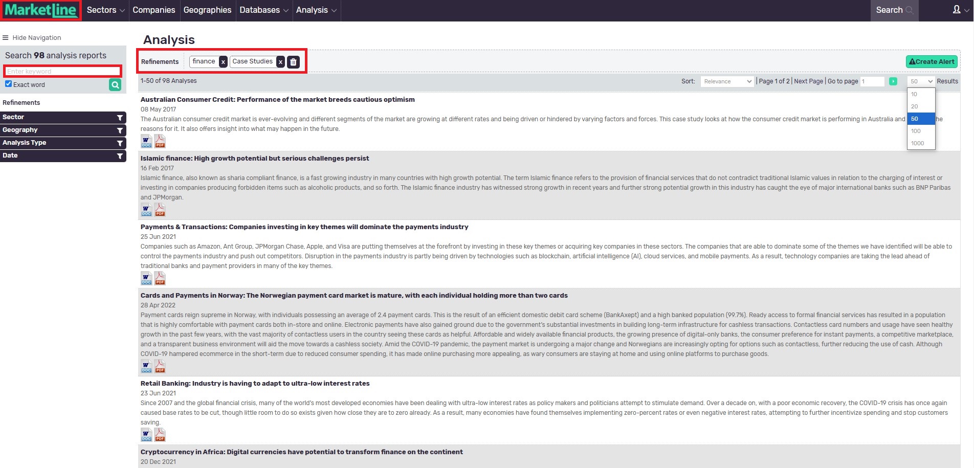Expand the Analysis Type filter
This screenshot has height=468, width=974.
(63, 143)
